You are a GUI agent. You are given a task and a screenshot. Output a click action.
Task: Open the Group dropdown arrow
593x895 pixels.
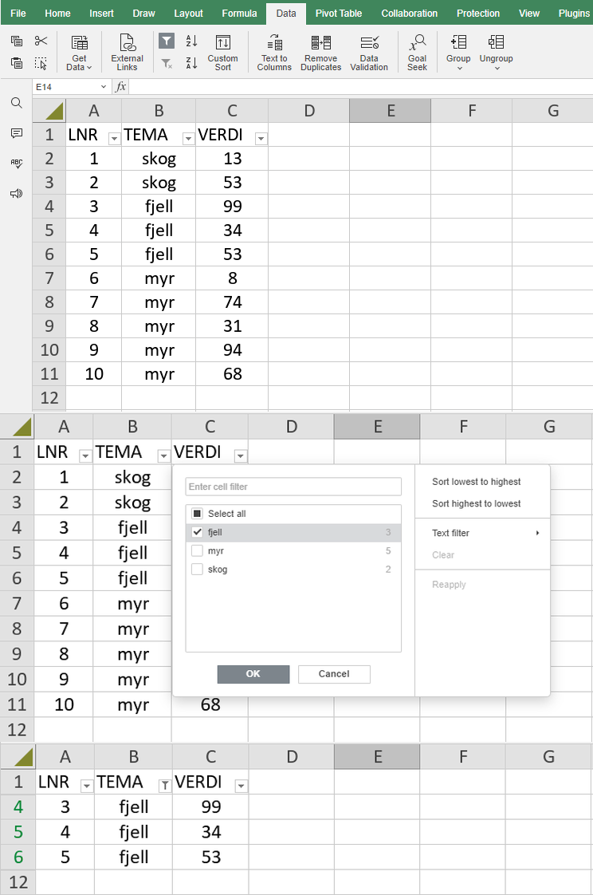pyautogui.click(x=459, y=68)
